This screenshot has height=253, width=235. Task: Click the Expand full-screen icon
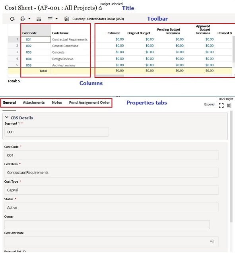coord(221,105)
